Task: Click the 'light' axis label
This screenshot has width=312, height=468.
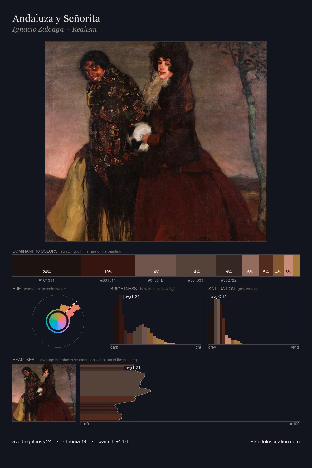Action: tap(197, 347)
